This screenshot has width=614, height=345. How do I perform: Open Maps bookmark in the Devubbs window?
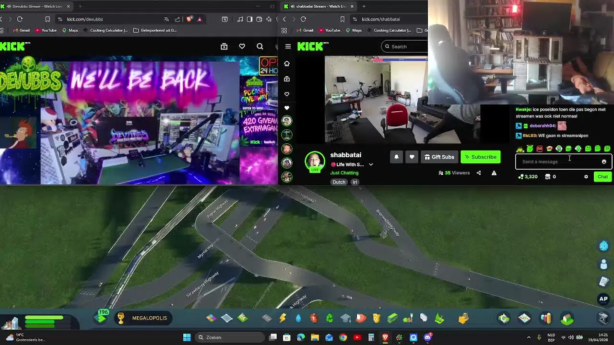coord(70,30)
